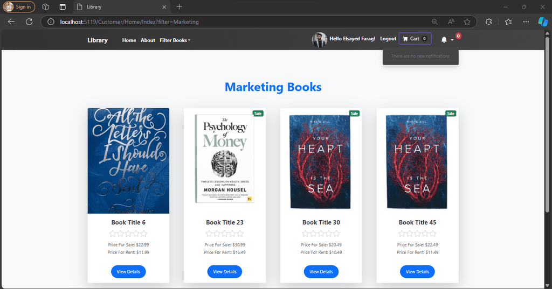Click the Library brand logo link
Image resolution: width=552 pixels, height=289 pixels.
click(98, 40)
